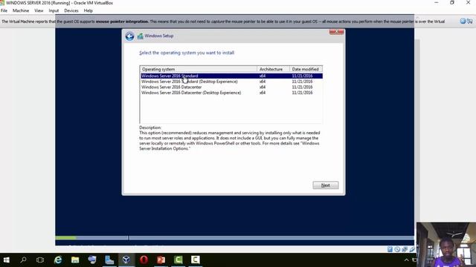Open Task View from taskbar
This screenshot has width=476, height=267.
tap(40, 260)
